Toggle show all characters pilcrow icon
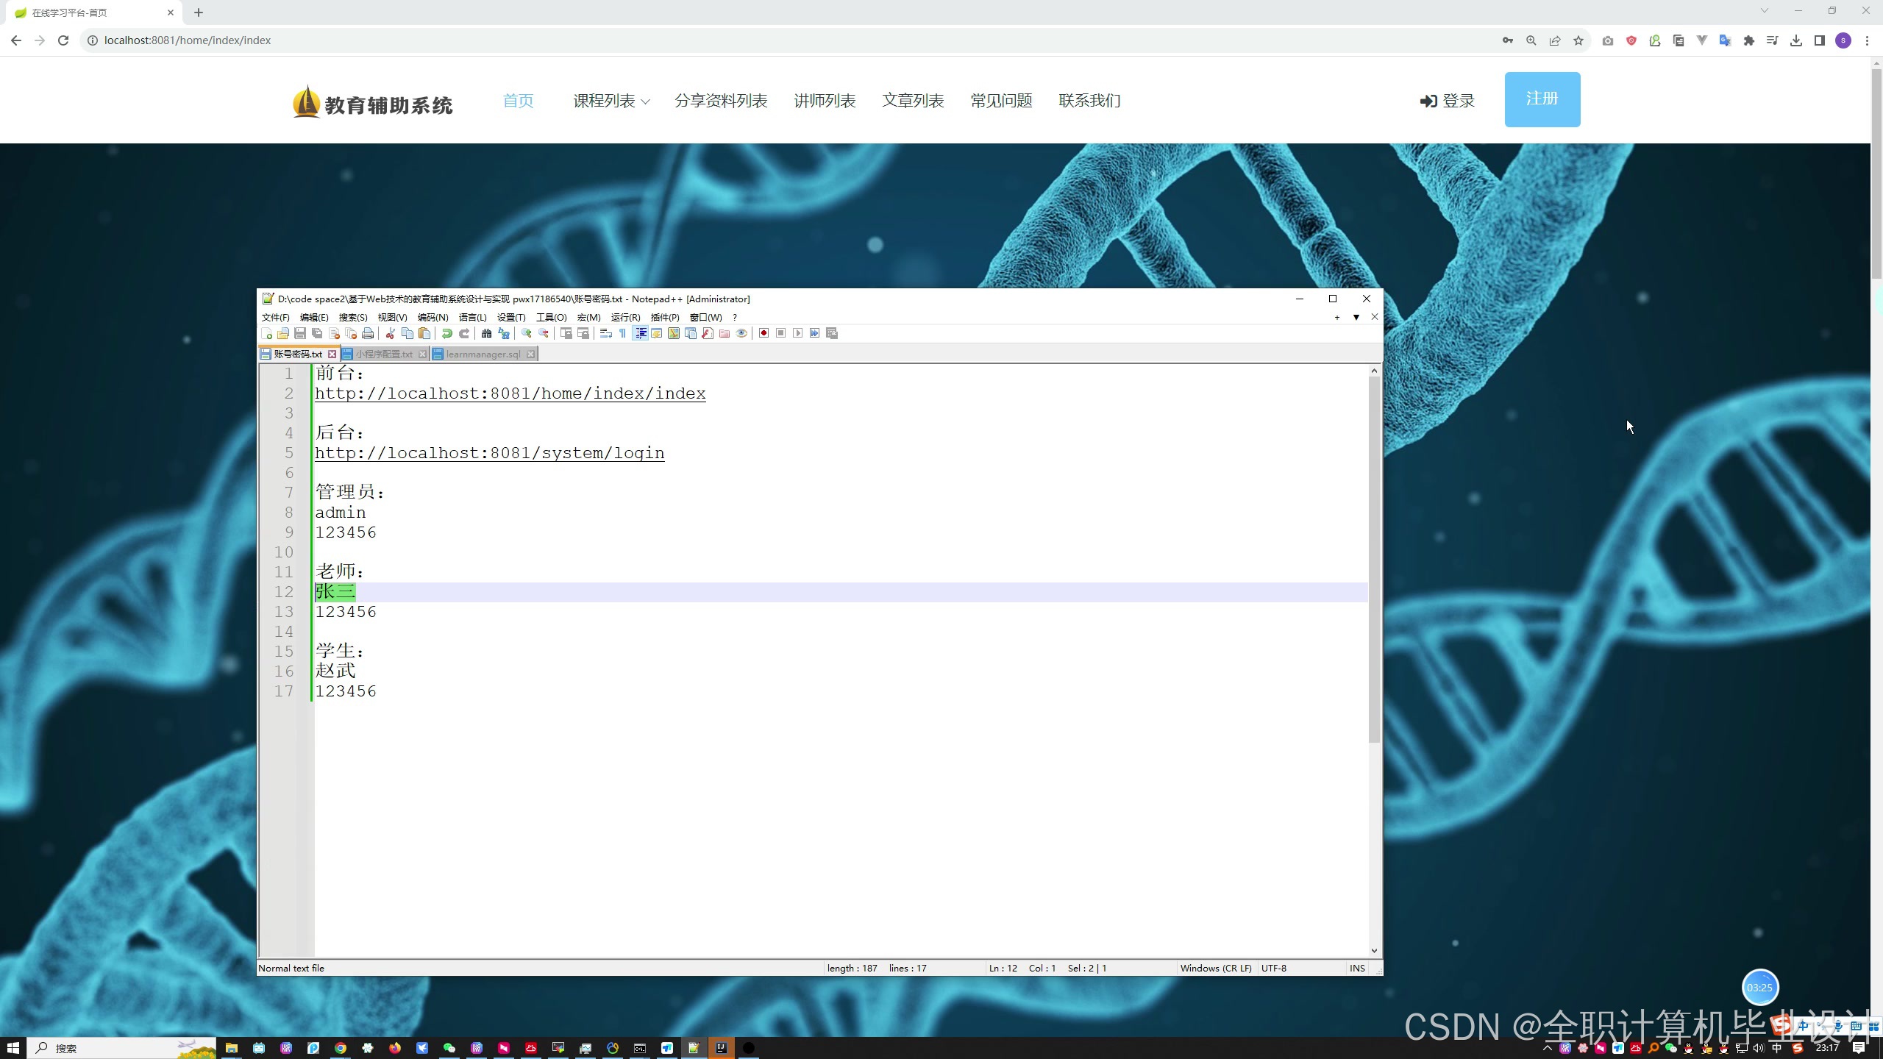1883x1059 pixels. (x=622, y=333)
